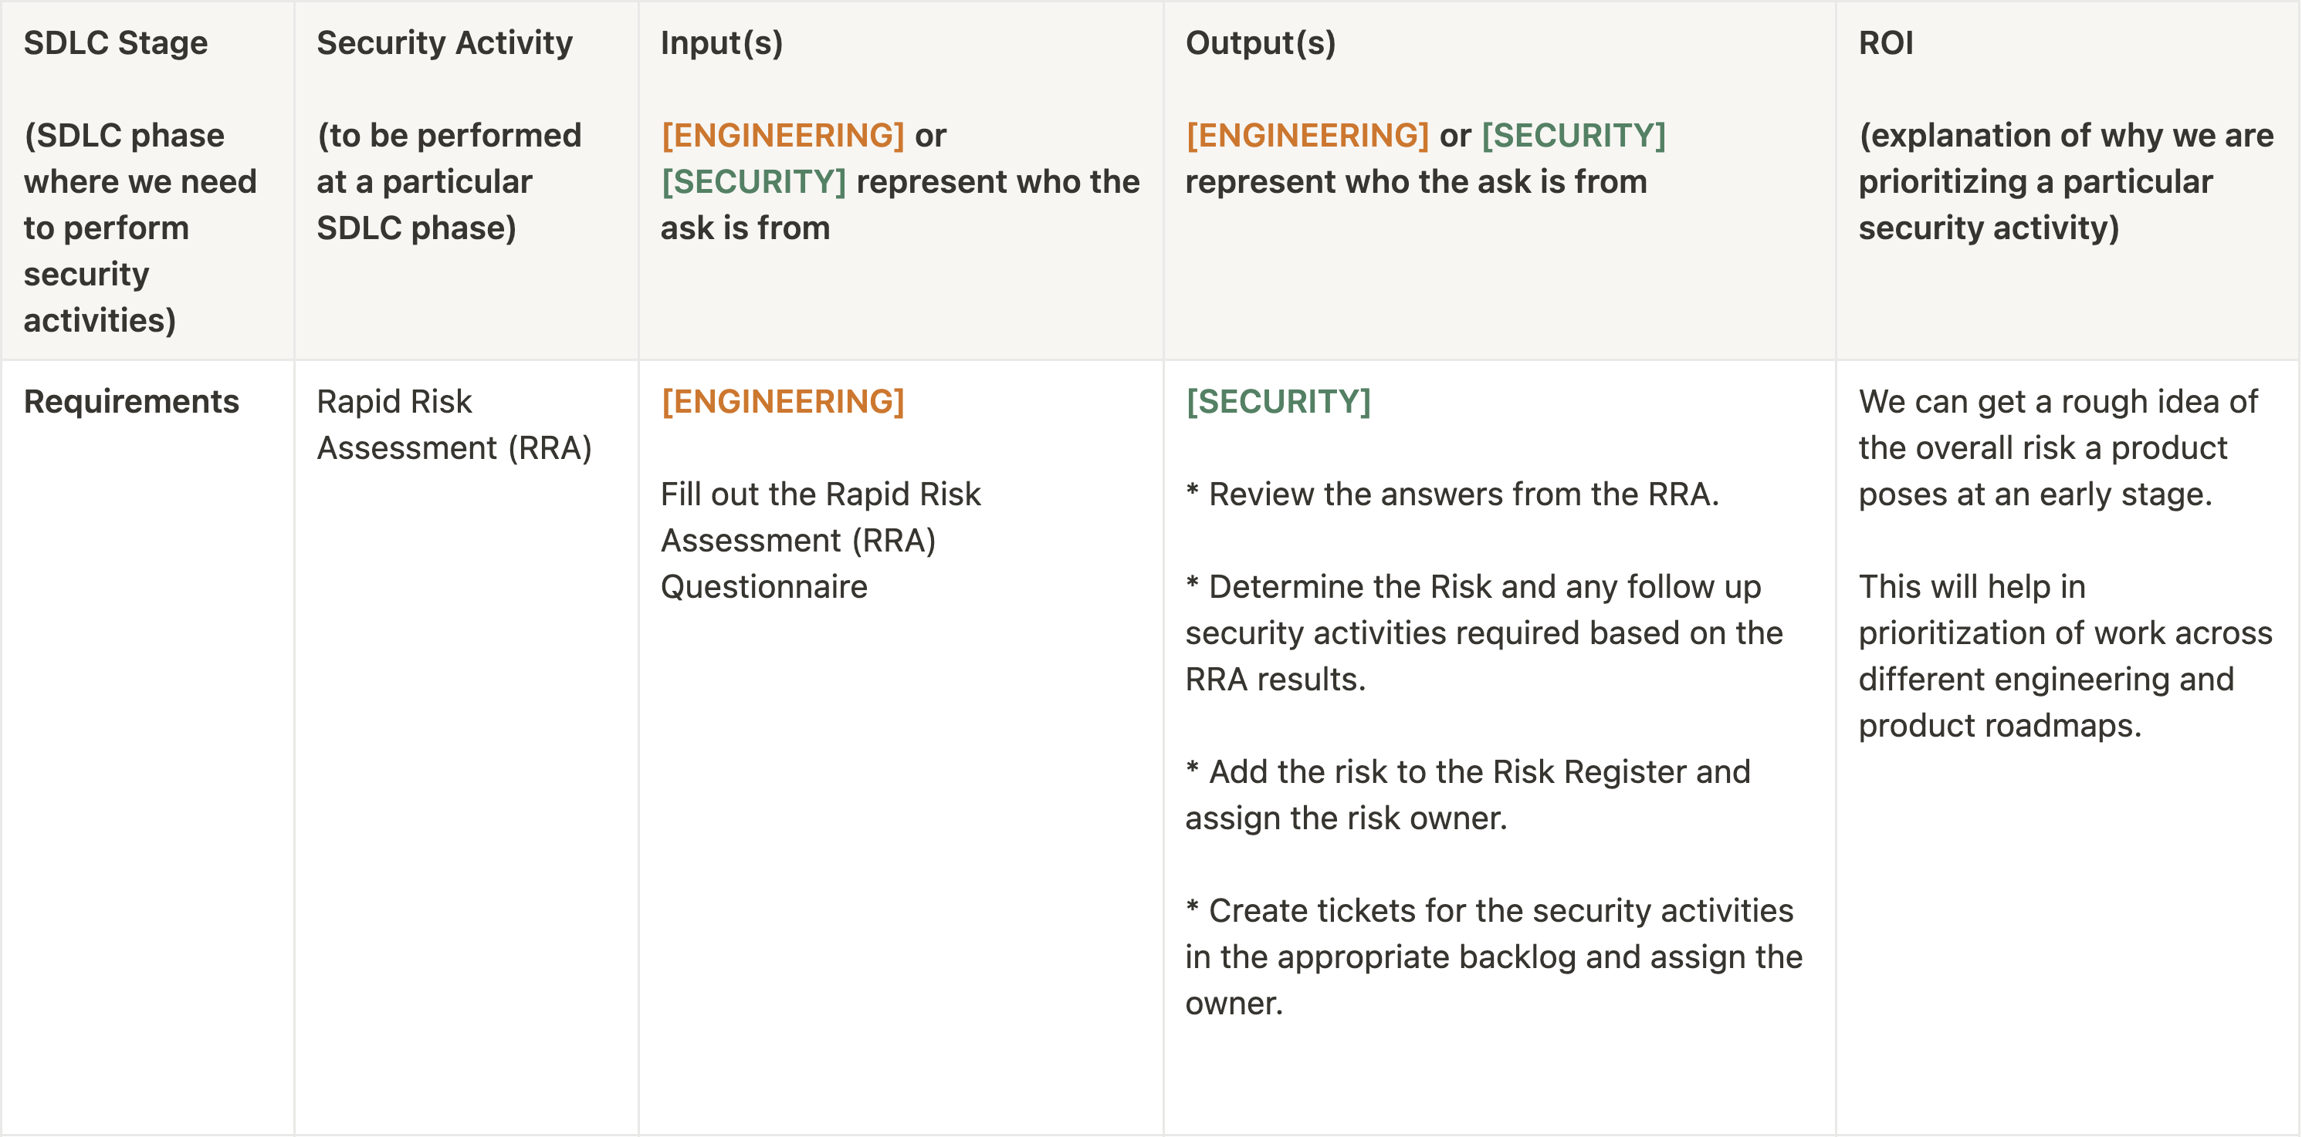Click the "Rapid Risk Assessment (RRA)" activity cell
Image resolution: width=2302 pixels, height=1137 pixels.
click(x=454, y=425)
